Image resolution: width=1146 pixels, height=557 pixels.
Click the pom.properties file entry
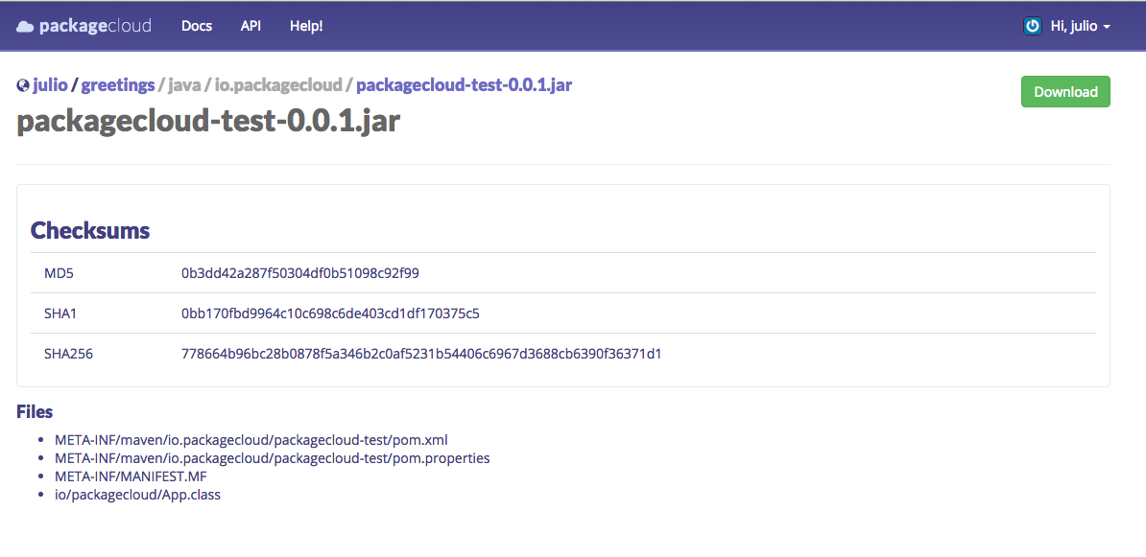pyautogui.click(x=273, y=458)
